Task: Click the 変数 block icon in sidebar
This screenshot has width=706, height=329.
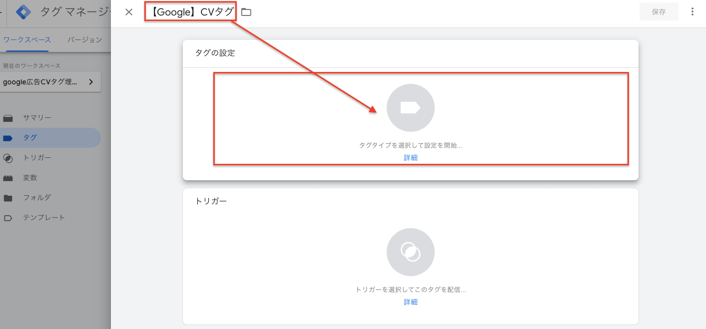Action: click(x=8, y=178)
